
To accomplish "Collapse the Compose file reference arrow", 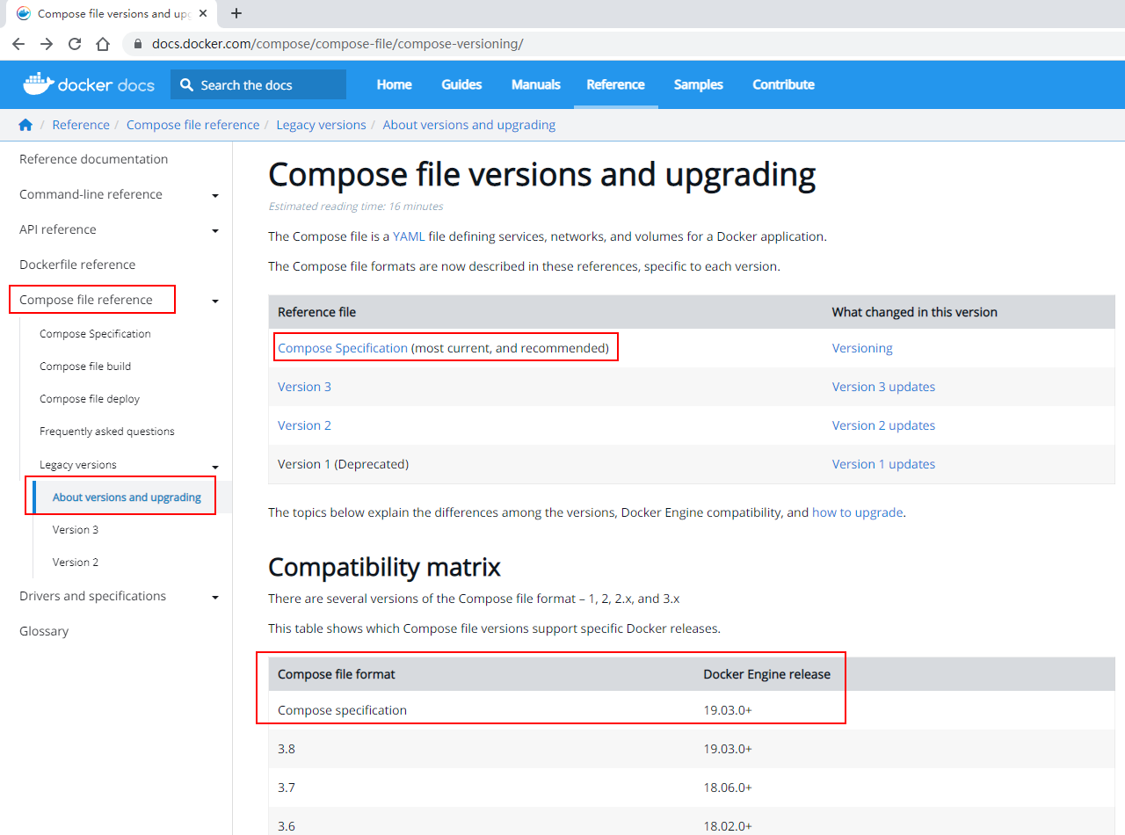I will pyautogui.click(x=215, y=301).
